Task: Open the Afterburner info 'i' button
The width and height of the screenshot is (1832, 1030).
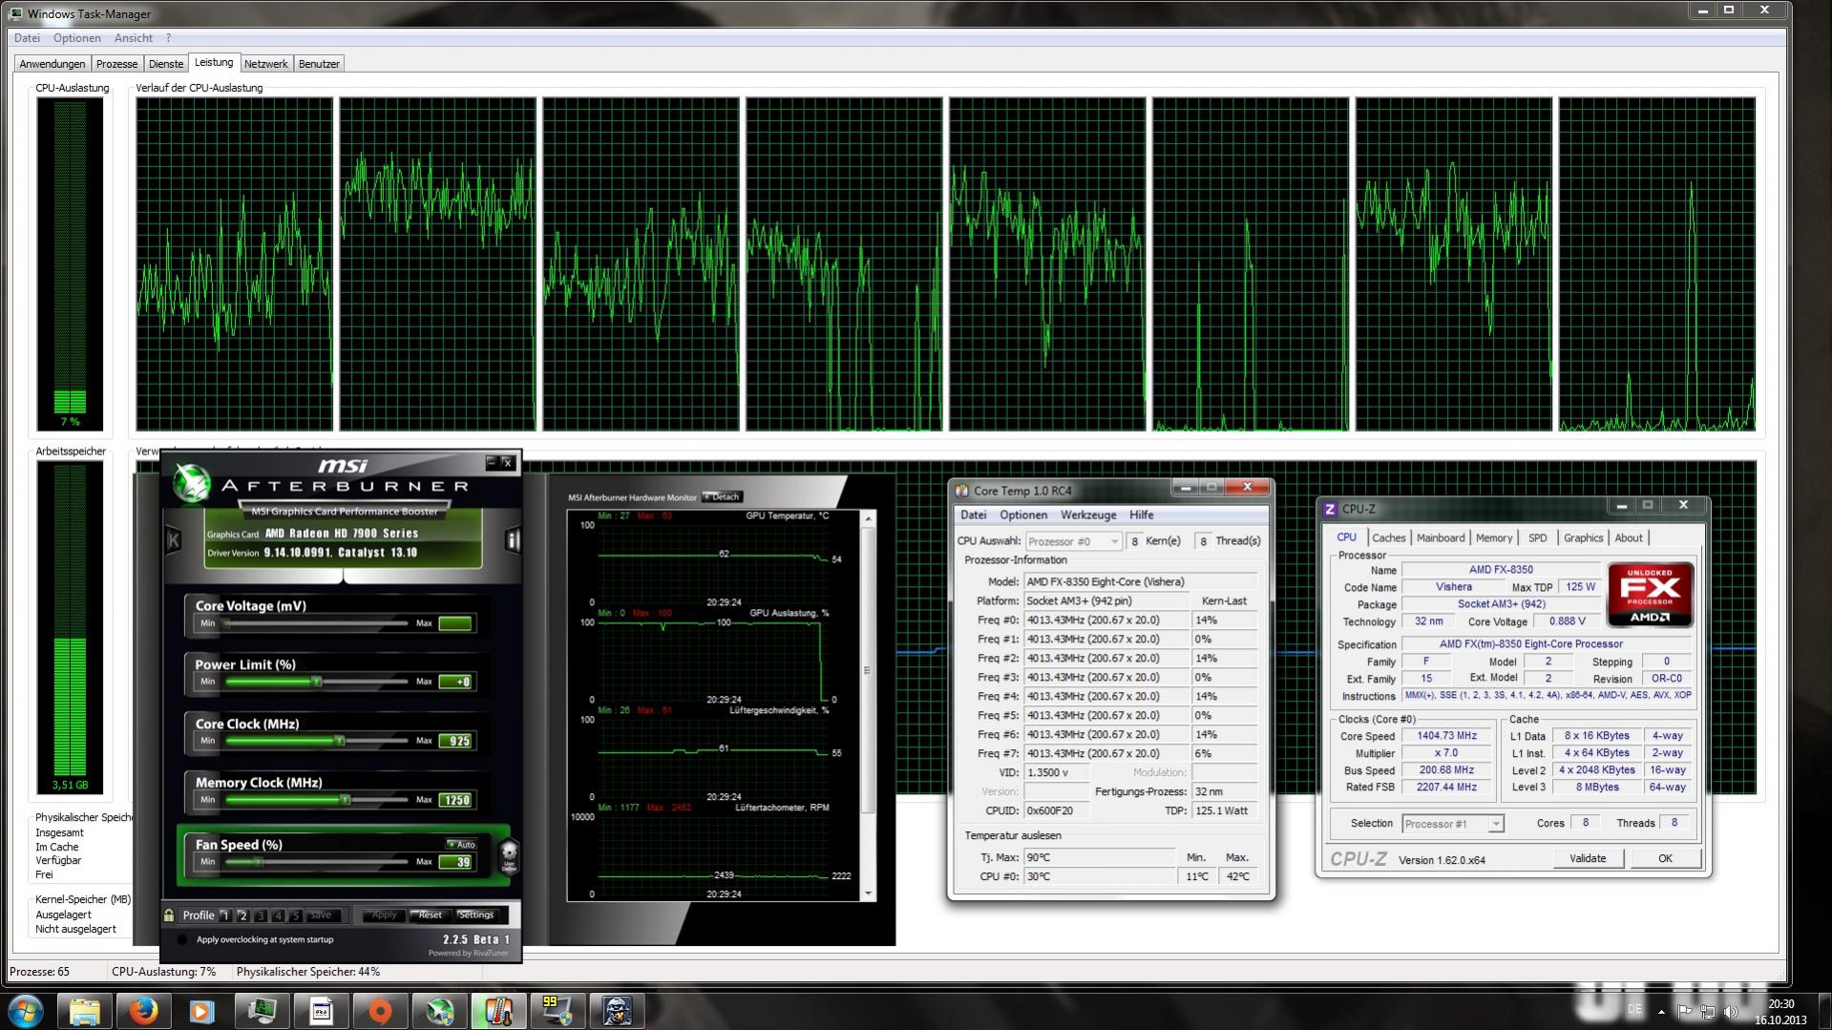Action: click(x=513, y=540)
